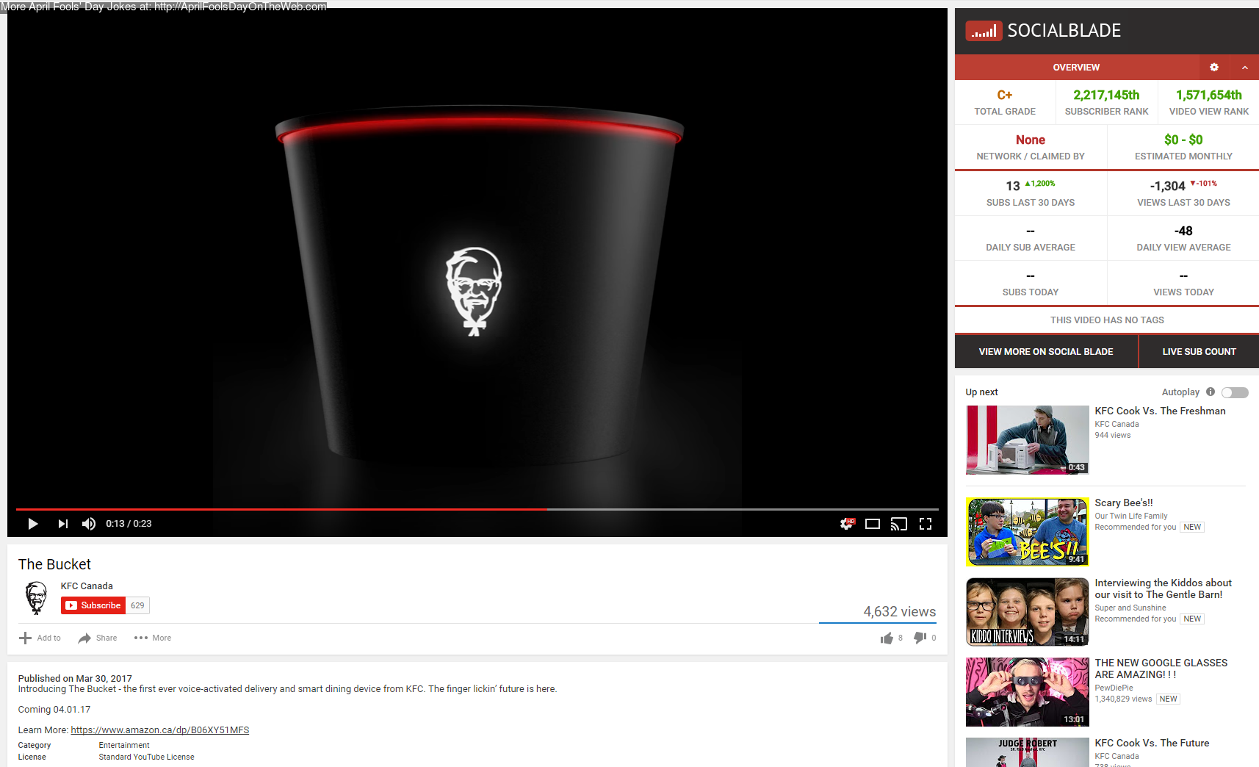Open Live Sub Count
The width and height of the screenshot is (1259, 767).
point(1199,352)
